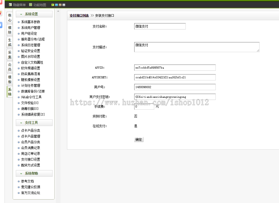Click the 确定 confirm button
The image size is (279, 203).
(139, 139)
